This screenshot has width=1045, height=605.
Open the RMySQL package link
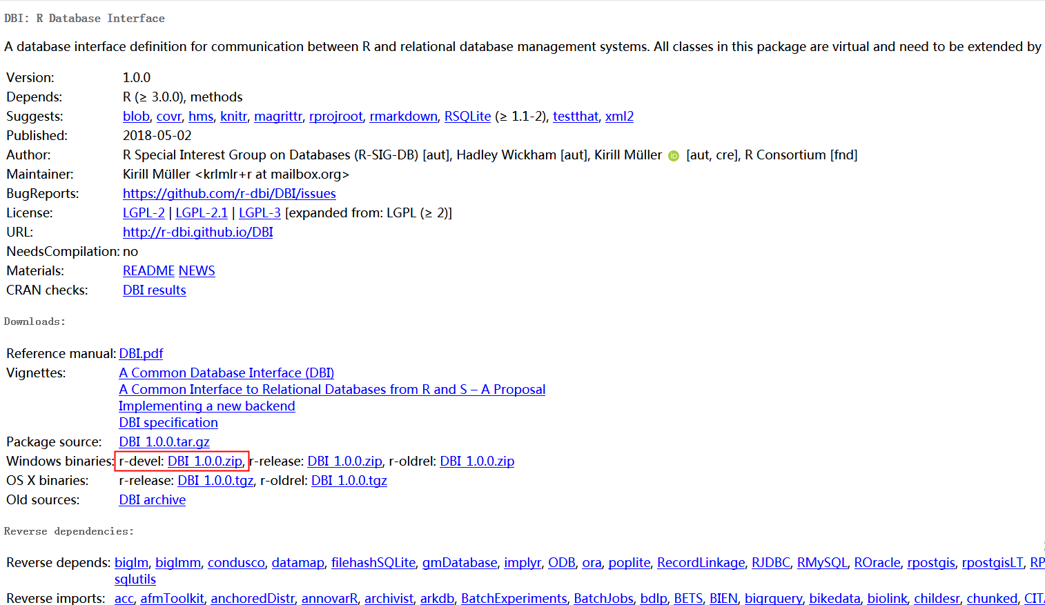tap(822, 563)
